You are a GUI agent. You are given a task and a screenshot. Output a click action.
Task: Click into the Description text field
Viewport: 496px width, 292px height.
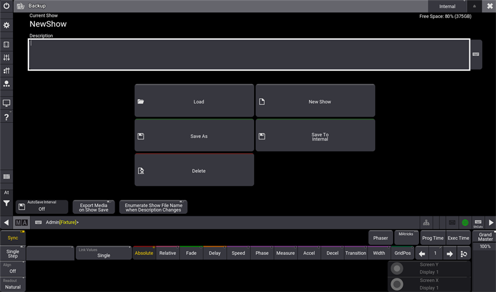(x=249, y=55)
